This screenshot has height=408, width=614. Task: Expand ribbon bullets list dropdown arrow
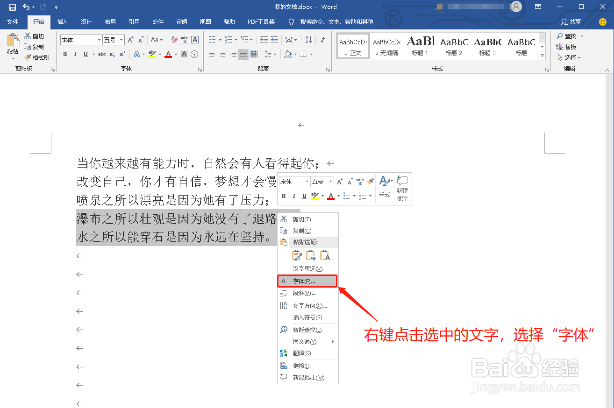pyautogui.click(x=220, y=40)
